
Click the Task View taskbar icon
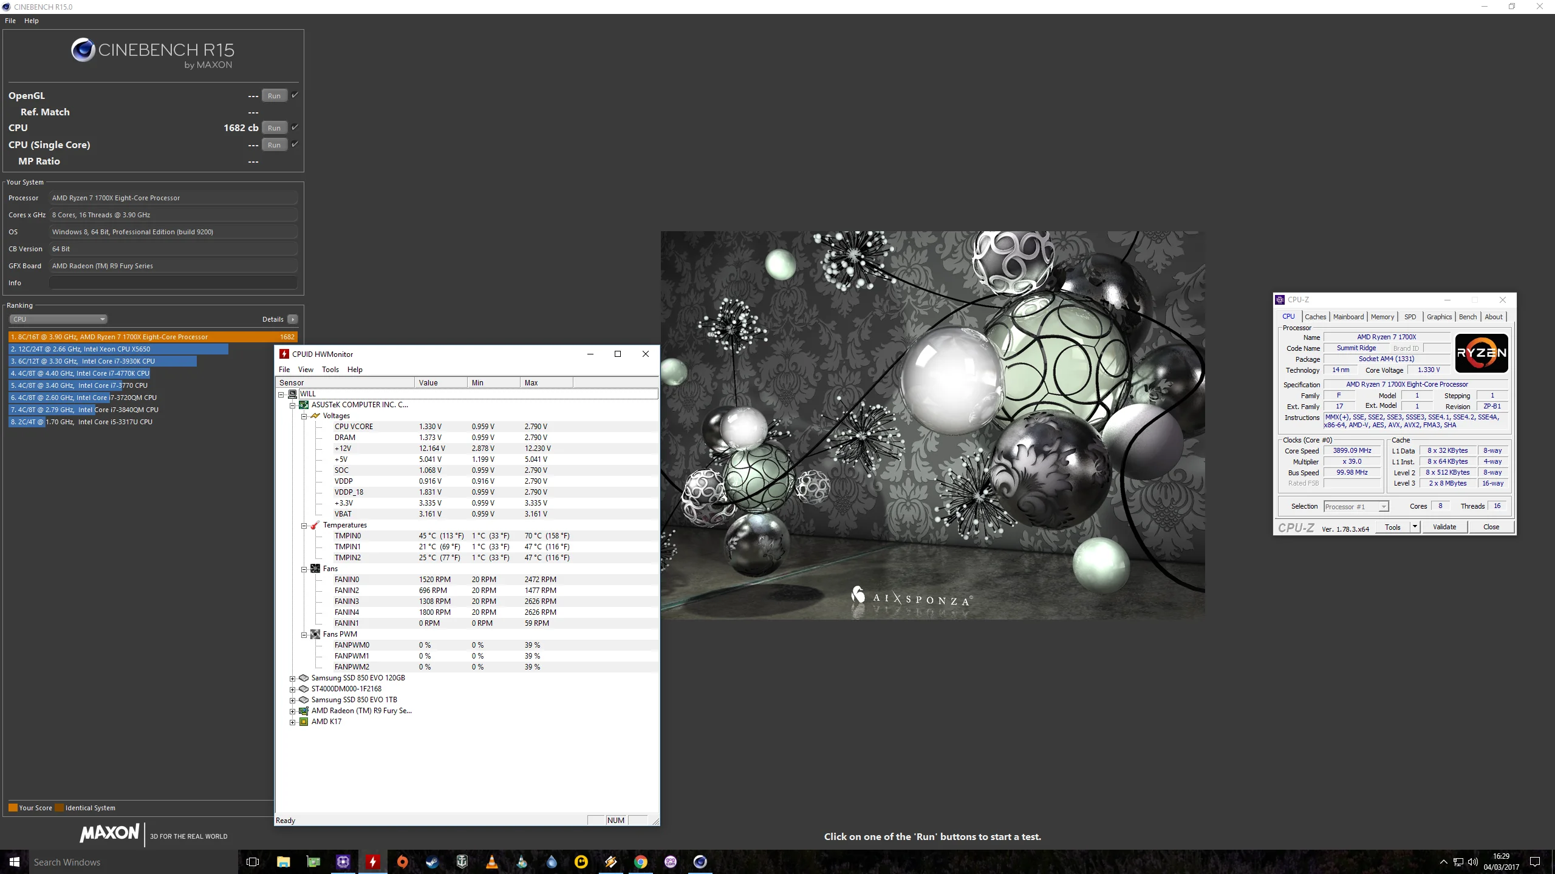253,862
